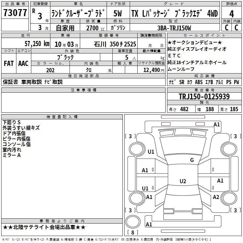This screenshot has height=243, width=243.
Task: Select the seating capacity 5人
Action: (131, 58)
